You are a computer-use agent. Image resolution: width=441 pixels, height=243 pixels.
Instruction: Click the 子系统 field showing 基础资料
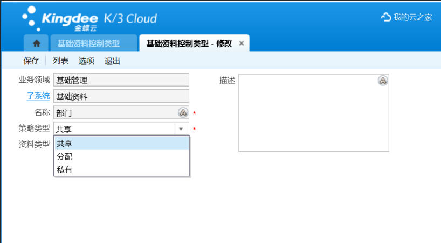[121, 96]
